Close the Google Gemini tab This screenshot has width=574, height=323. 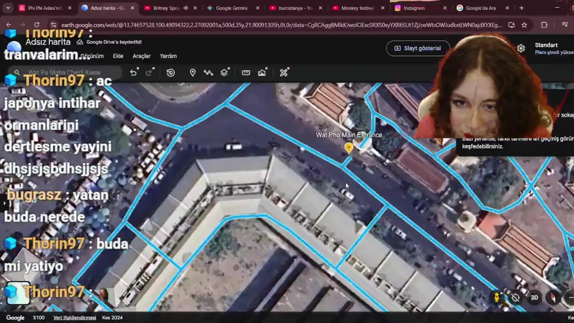pyautogui.click(x=257, y=8)
